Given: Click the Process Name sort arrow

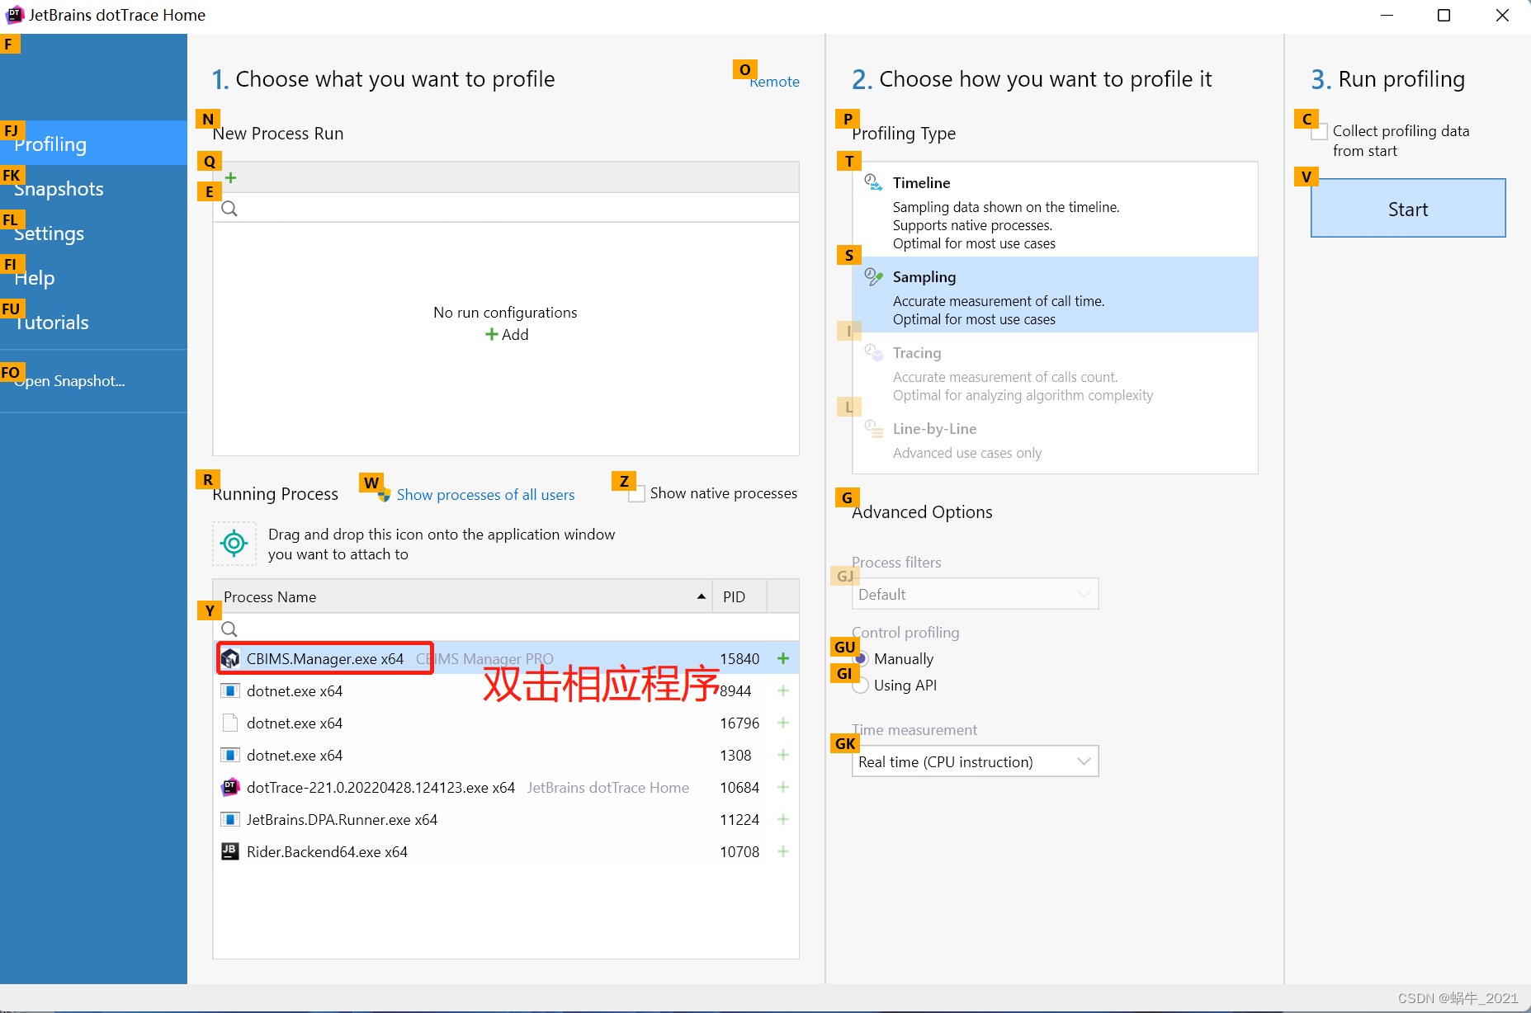Looking at the screenshot, I should click(702, 596).
